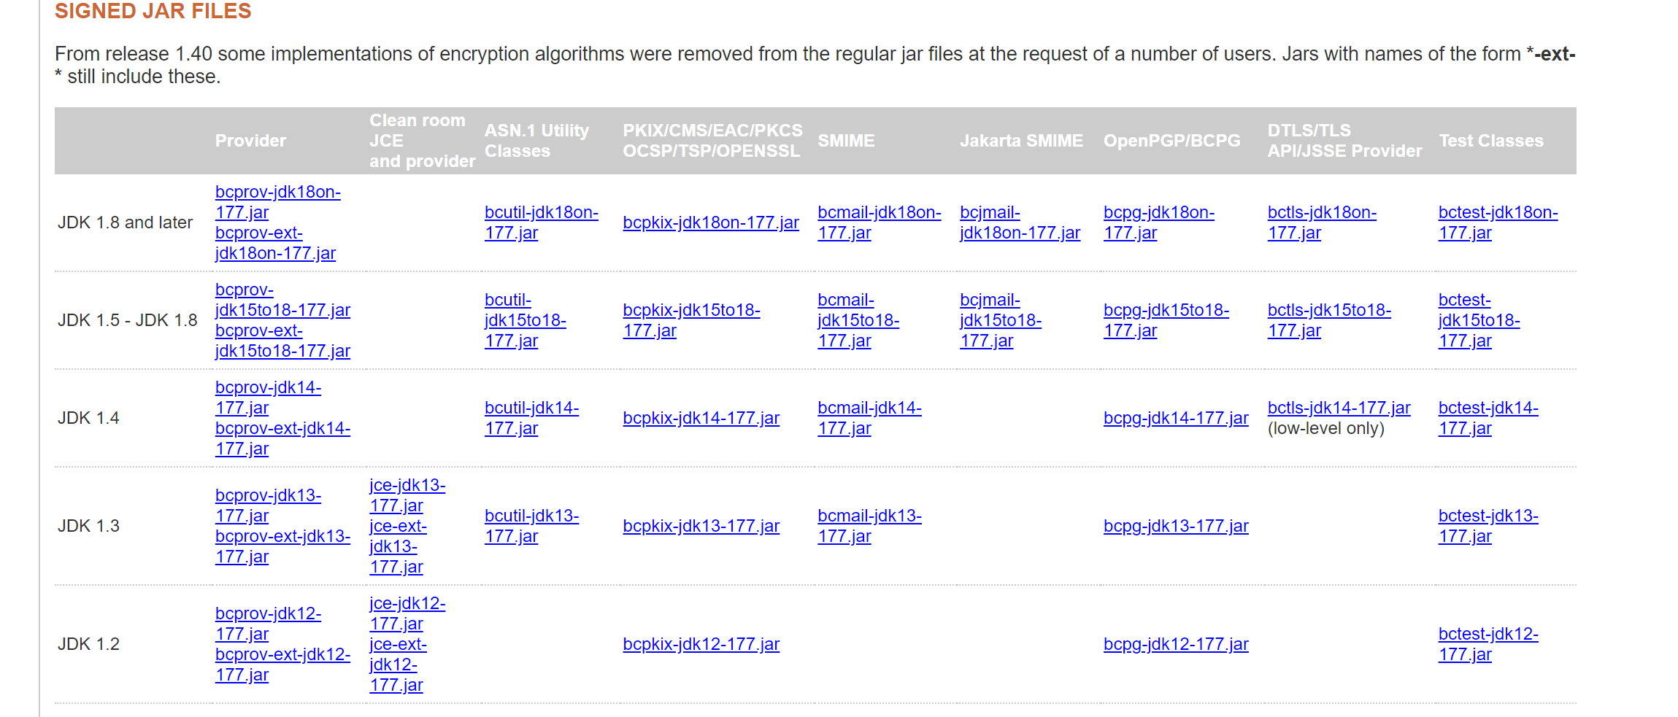Download bcpg-jdk14-177.jar file
Screen dimensions: 1678x717
click(x=1176, y=418)
